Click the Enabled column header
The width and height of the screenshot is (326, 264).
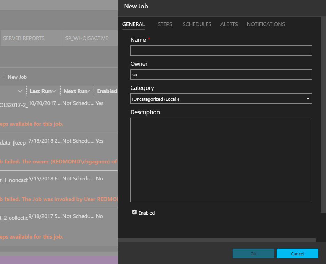point(107,91)
